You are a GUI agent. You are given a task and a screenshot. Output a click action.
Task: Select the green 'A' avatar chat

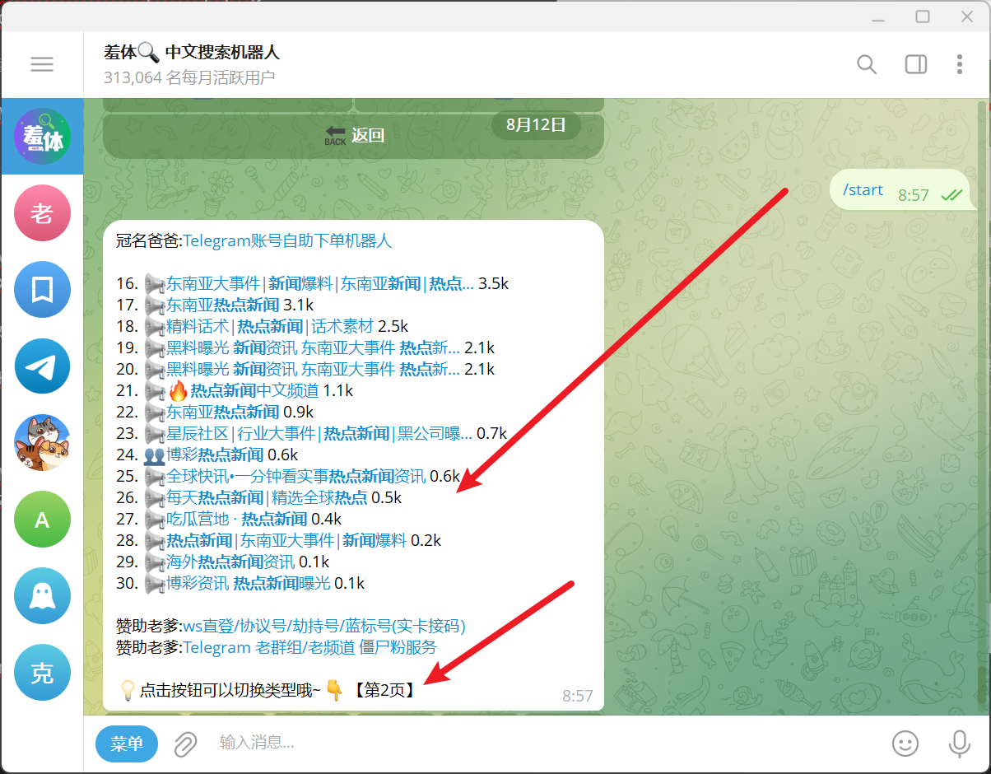(42, 519)
